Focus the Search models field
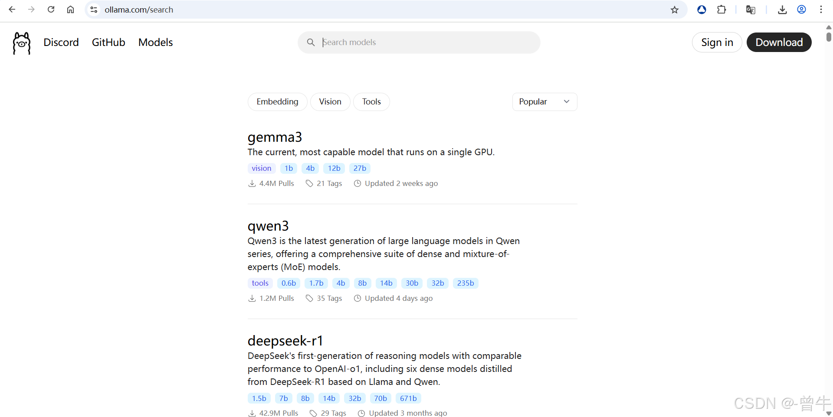This screenshot has width=833, height=417. tap(419, 42)
